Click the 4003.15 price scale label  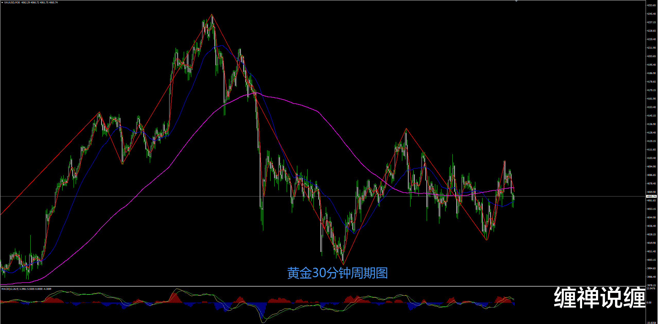pyautogui.click(x=651, y=260)
